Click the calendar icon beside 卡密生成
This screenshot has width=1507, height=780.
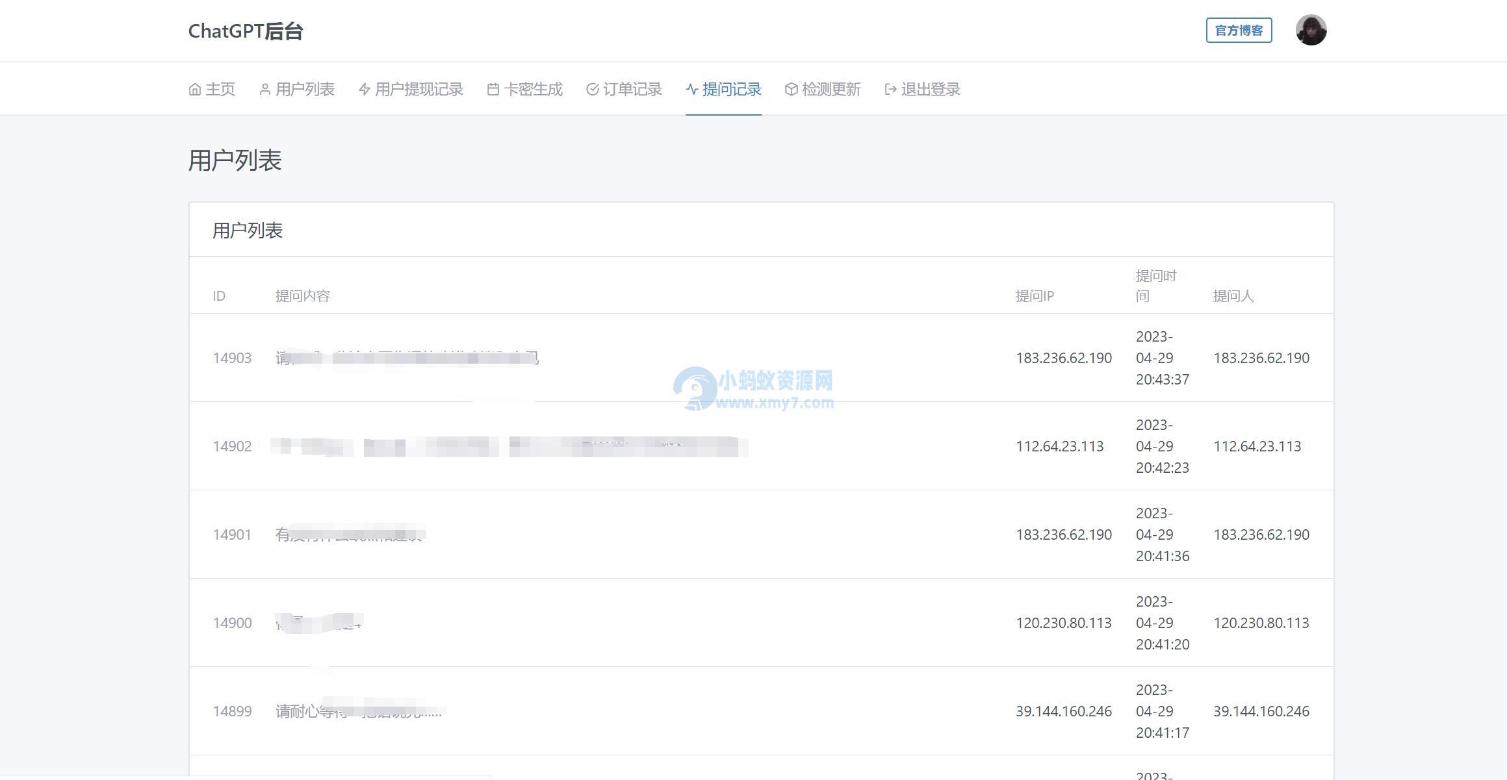(493, 89)
